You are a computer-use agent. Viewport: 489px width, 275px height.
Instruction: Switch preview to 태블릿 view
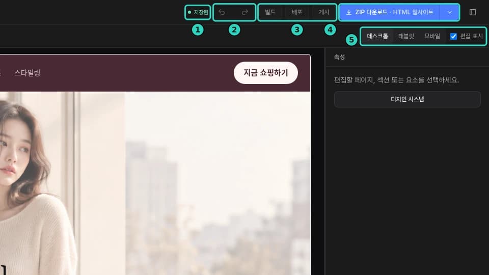tap(406, 36)
